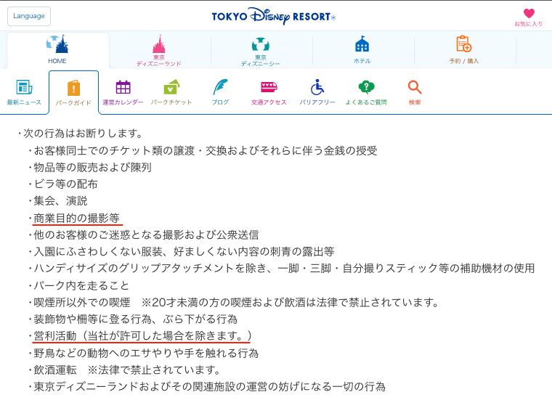Open 予約/購入 clipboard icon

[x=463, y=45]
